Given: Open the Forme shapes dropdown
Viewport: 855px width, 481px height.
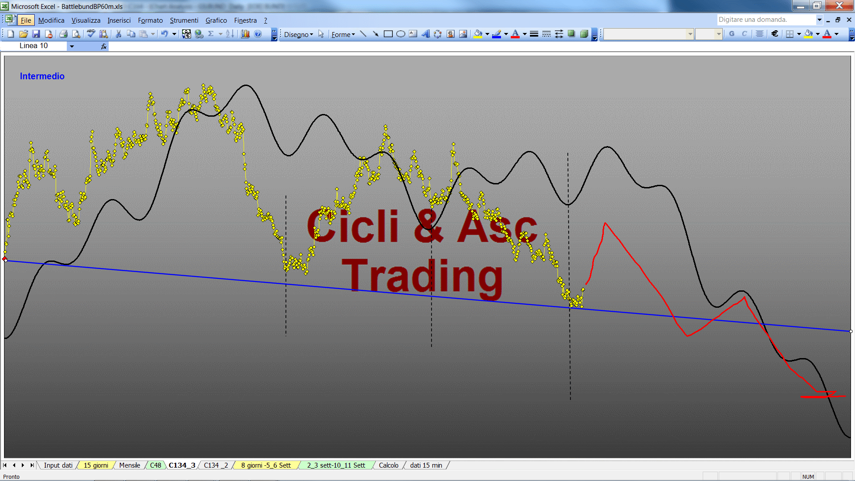Looking at the screenshot, I should 343,34.
